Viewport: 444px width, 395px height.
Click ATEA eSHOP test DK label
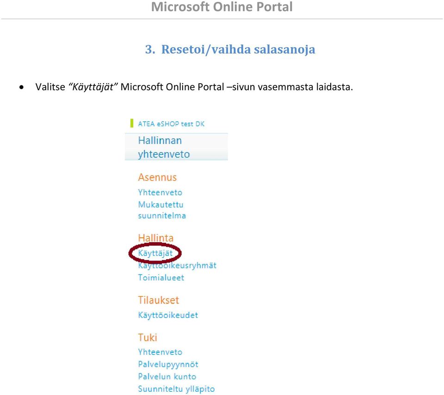click(171, 124)
